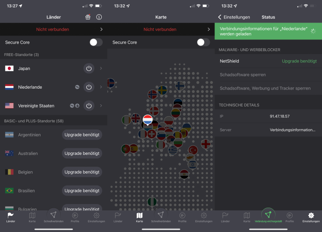
Task: Tap NetShield's green 'Upgrade benötigt' link
Action: [x=299, y=61]
